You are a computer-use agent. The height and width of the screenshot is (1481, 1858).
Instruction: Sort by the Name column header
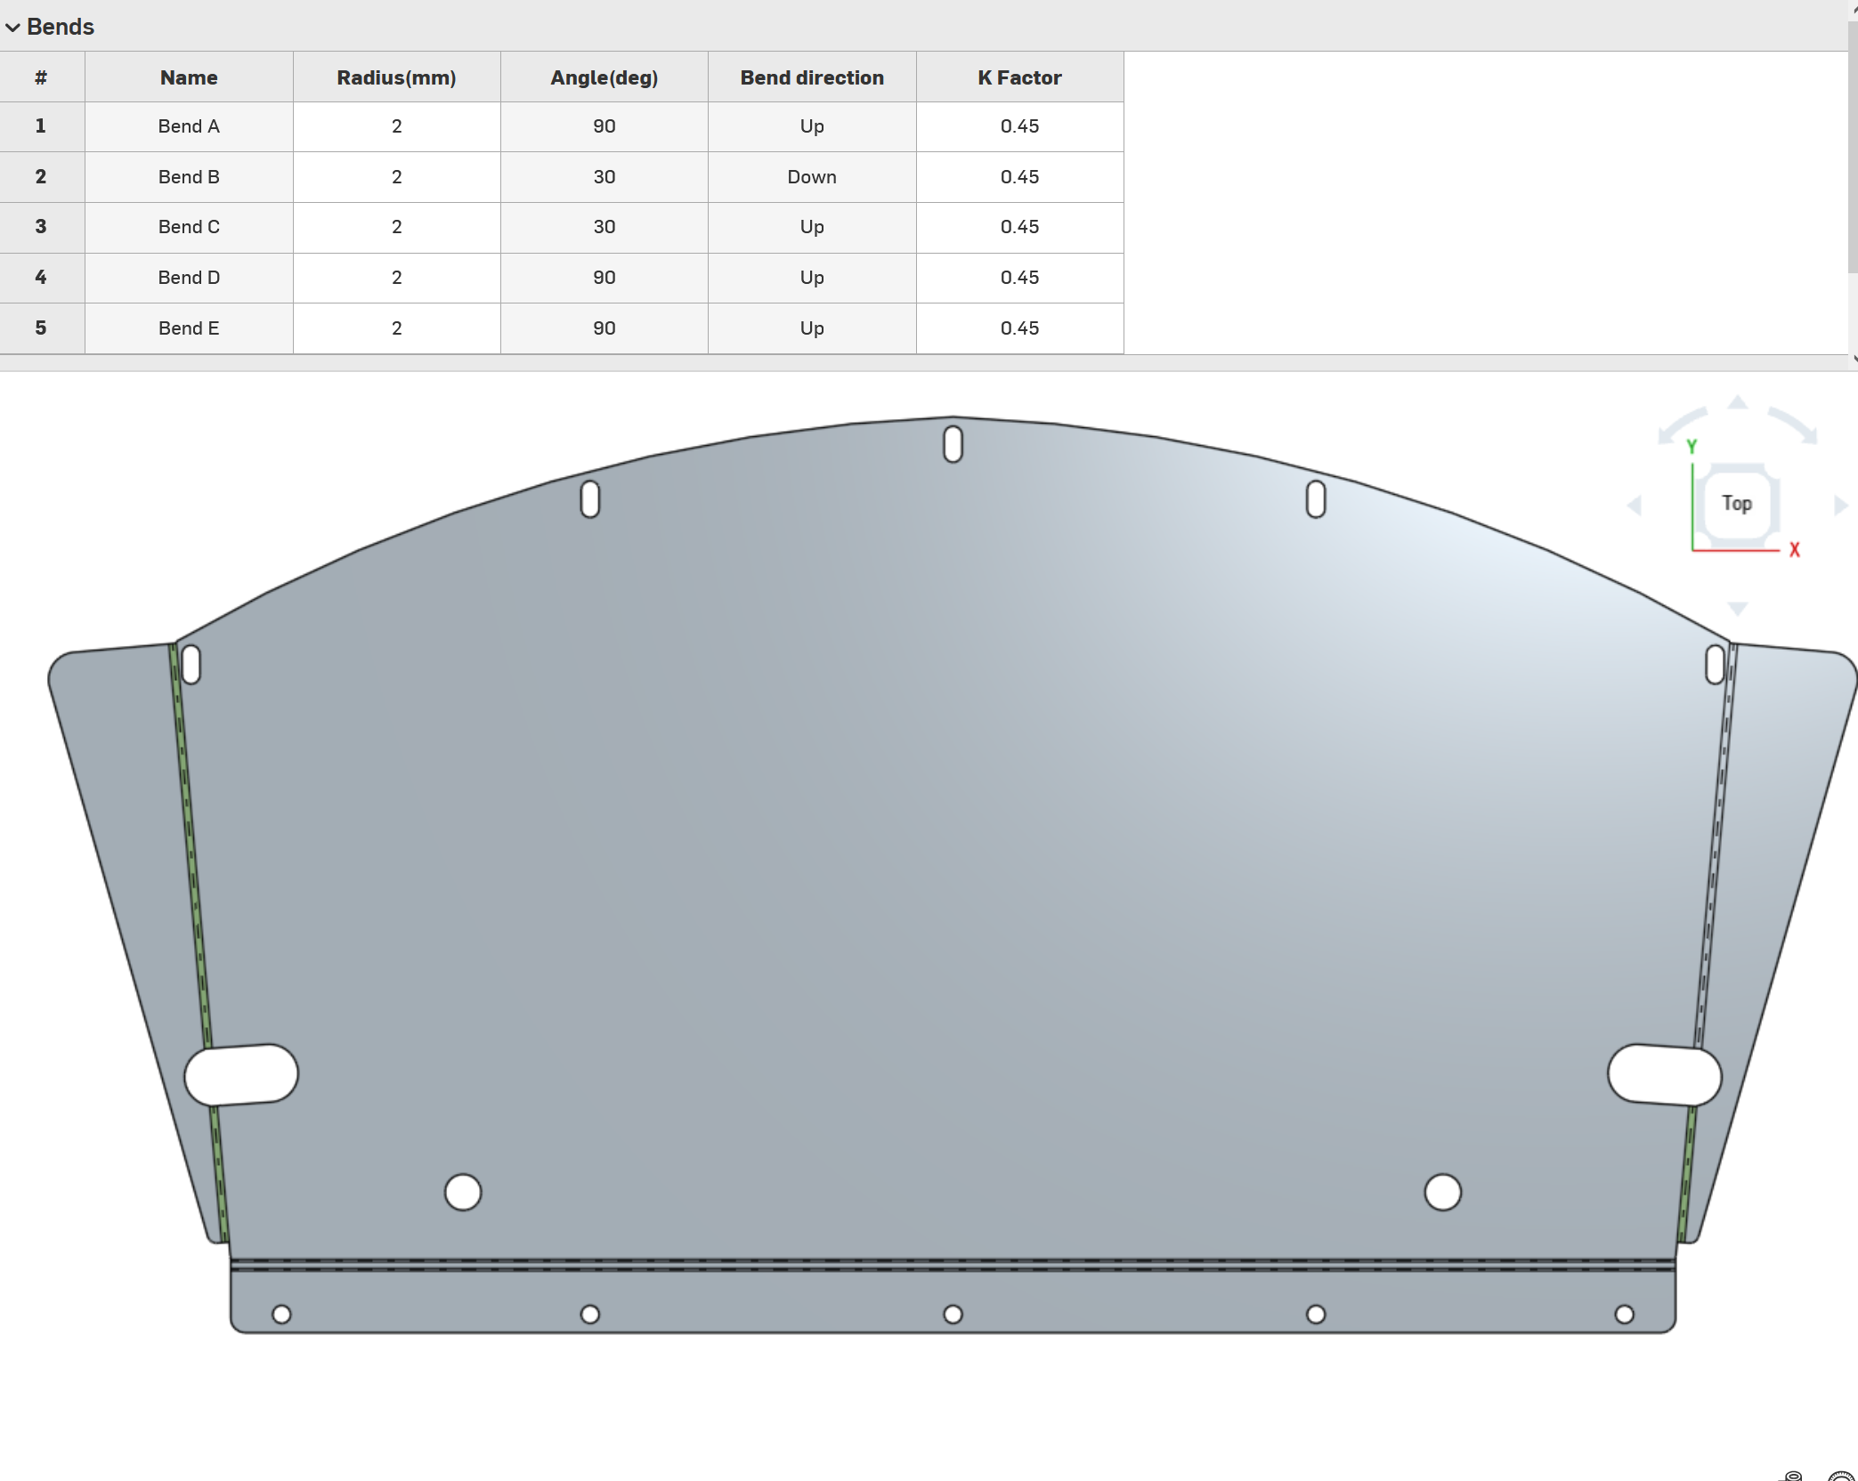[189, 77]
